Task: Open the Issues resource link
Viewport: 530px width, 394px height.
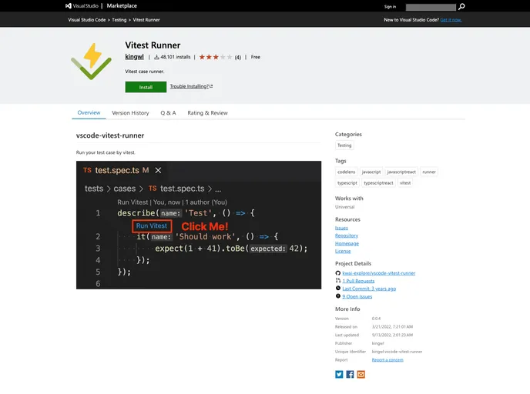Action: tap(341, 228)
